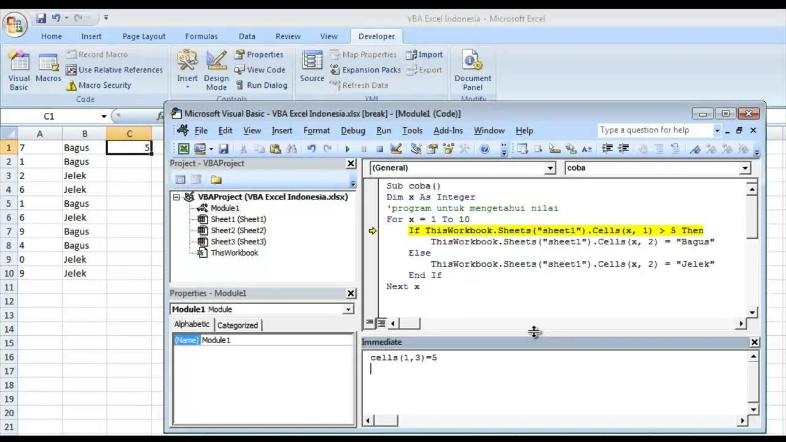The width and height of the screenshot is (786, 442).
Task: Close the Immediate window pane
Action: pos(755,342)
